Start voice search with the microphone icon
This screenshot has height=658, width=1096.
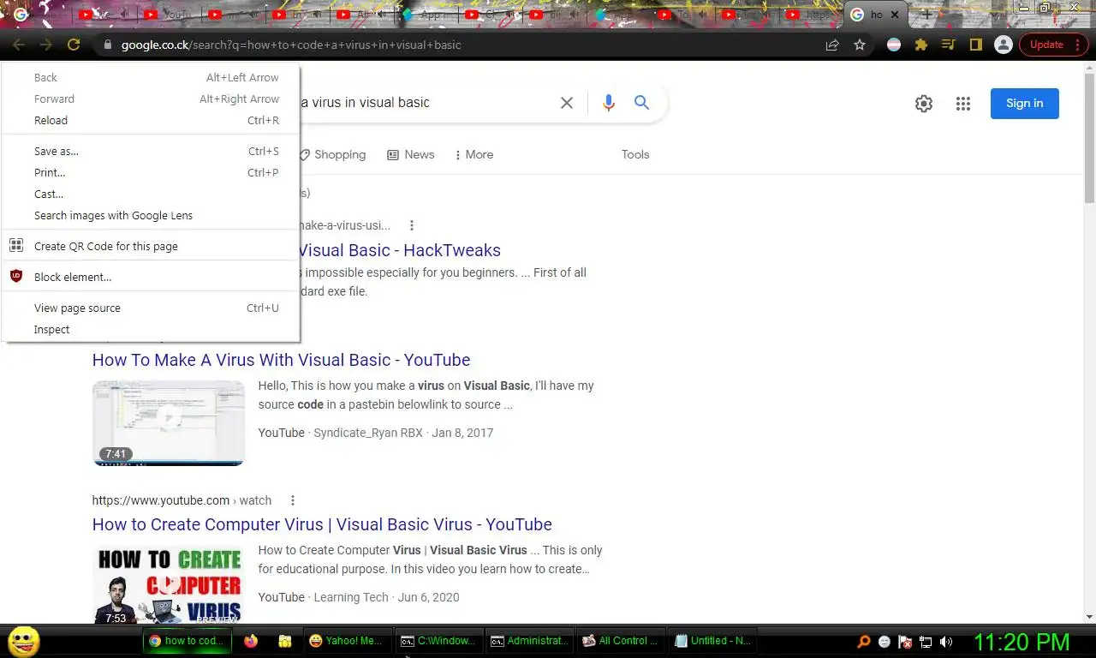[609, 103]
